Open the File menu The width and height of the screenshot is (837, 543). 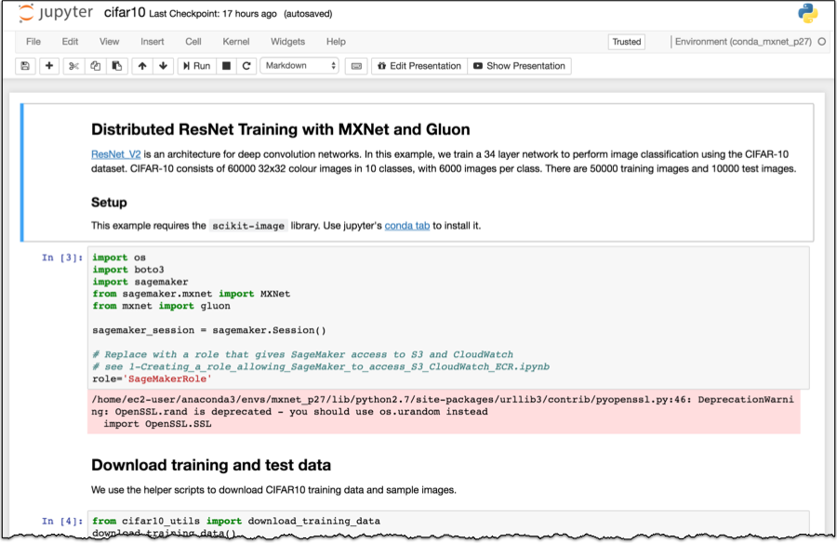[x=33, y=42]
